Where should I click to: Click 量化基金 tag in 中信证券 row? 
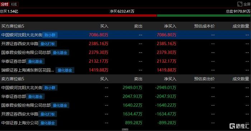point(48,123)
